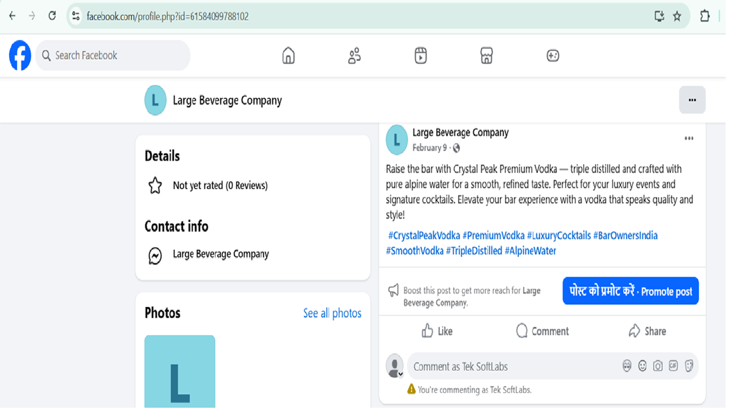Attach photo with camera icon in comment

click(x=658, y=366)
